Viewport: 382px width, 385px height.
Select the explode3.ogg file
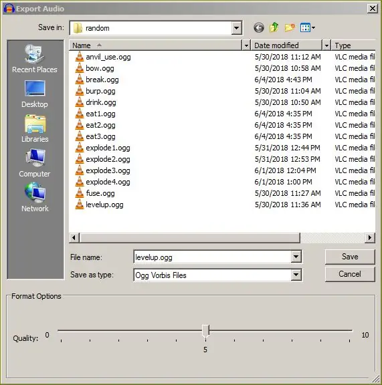108,170
